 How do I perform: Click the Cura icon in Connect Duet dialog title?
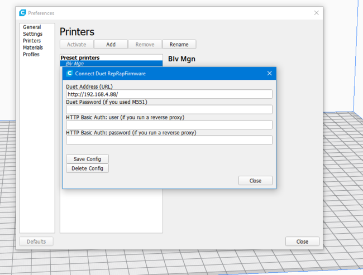tap(69, 73)
